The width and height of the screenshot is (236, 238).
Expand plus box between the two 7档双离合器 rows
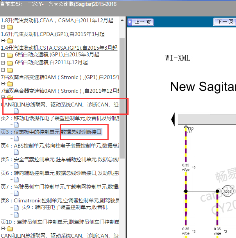pos(3,83)
